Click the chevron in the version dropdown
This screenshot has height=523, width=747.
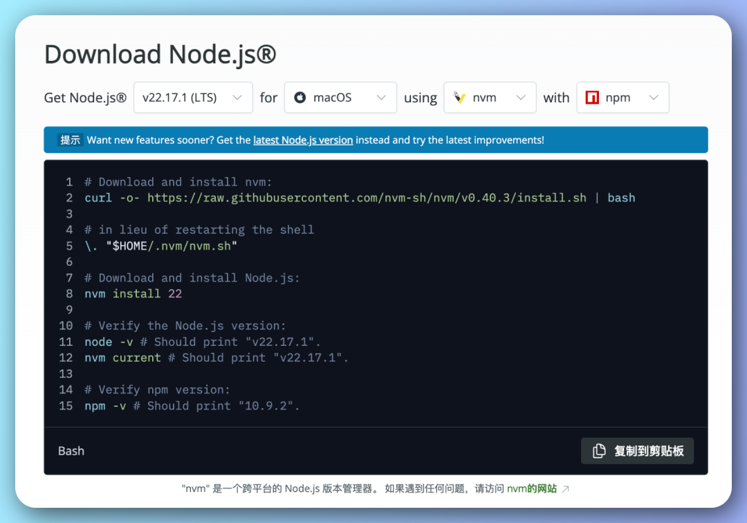[237, 98]
